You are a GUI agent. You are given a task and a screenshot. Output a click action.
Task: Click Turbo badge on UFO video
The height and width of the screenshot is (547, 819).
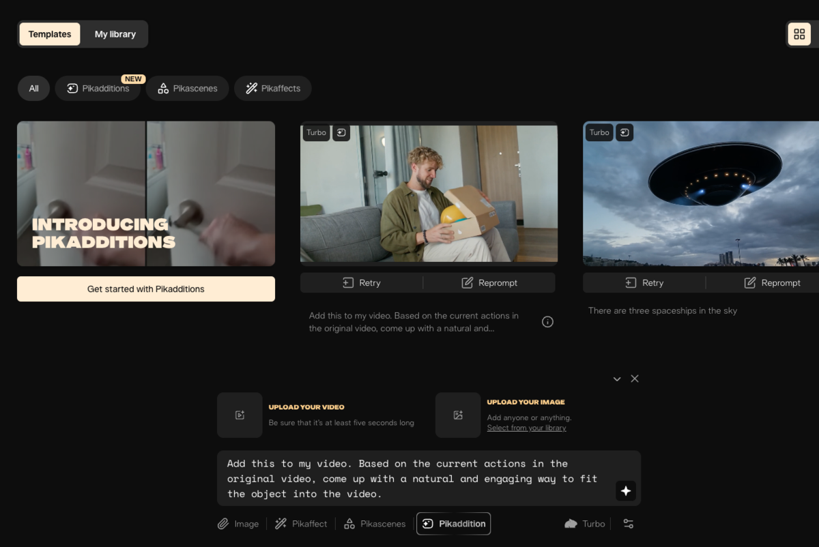[x=599, y=132]
